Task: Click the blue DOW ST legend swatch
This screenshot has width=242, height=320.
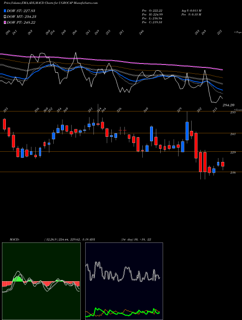Action: 5,11
